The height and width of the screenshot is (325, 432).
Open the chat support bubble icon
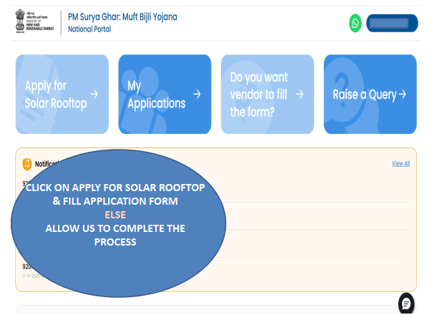tap(406, 304)
